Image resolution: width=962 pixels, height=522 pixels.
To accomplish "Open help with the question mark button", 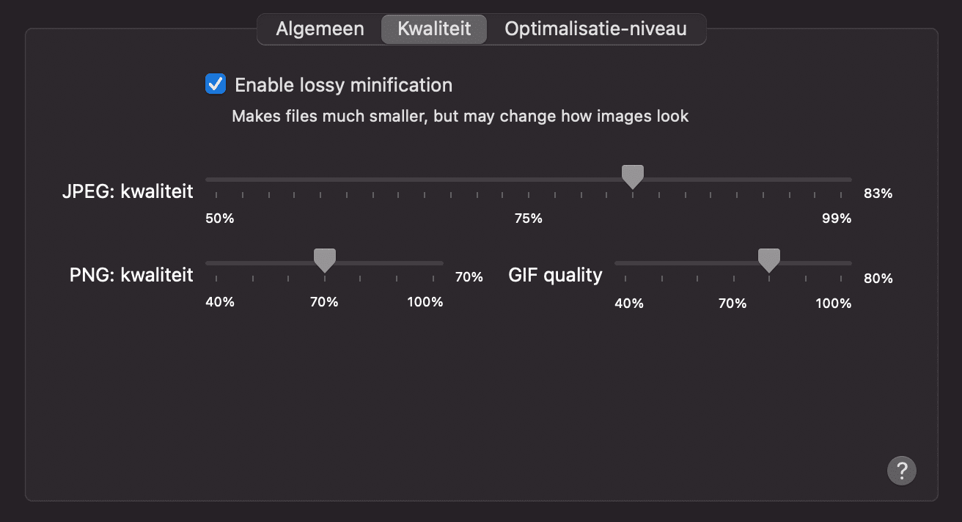I will pyautogui.click(x=901, y=470).
